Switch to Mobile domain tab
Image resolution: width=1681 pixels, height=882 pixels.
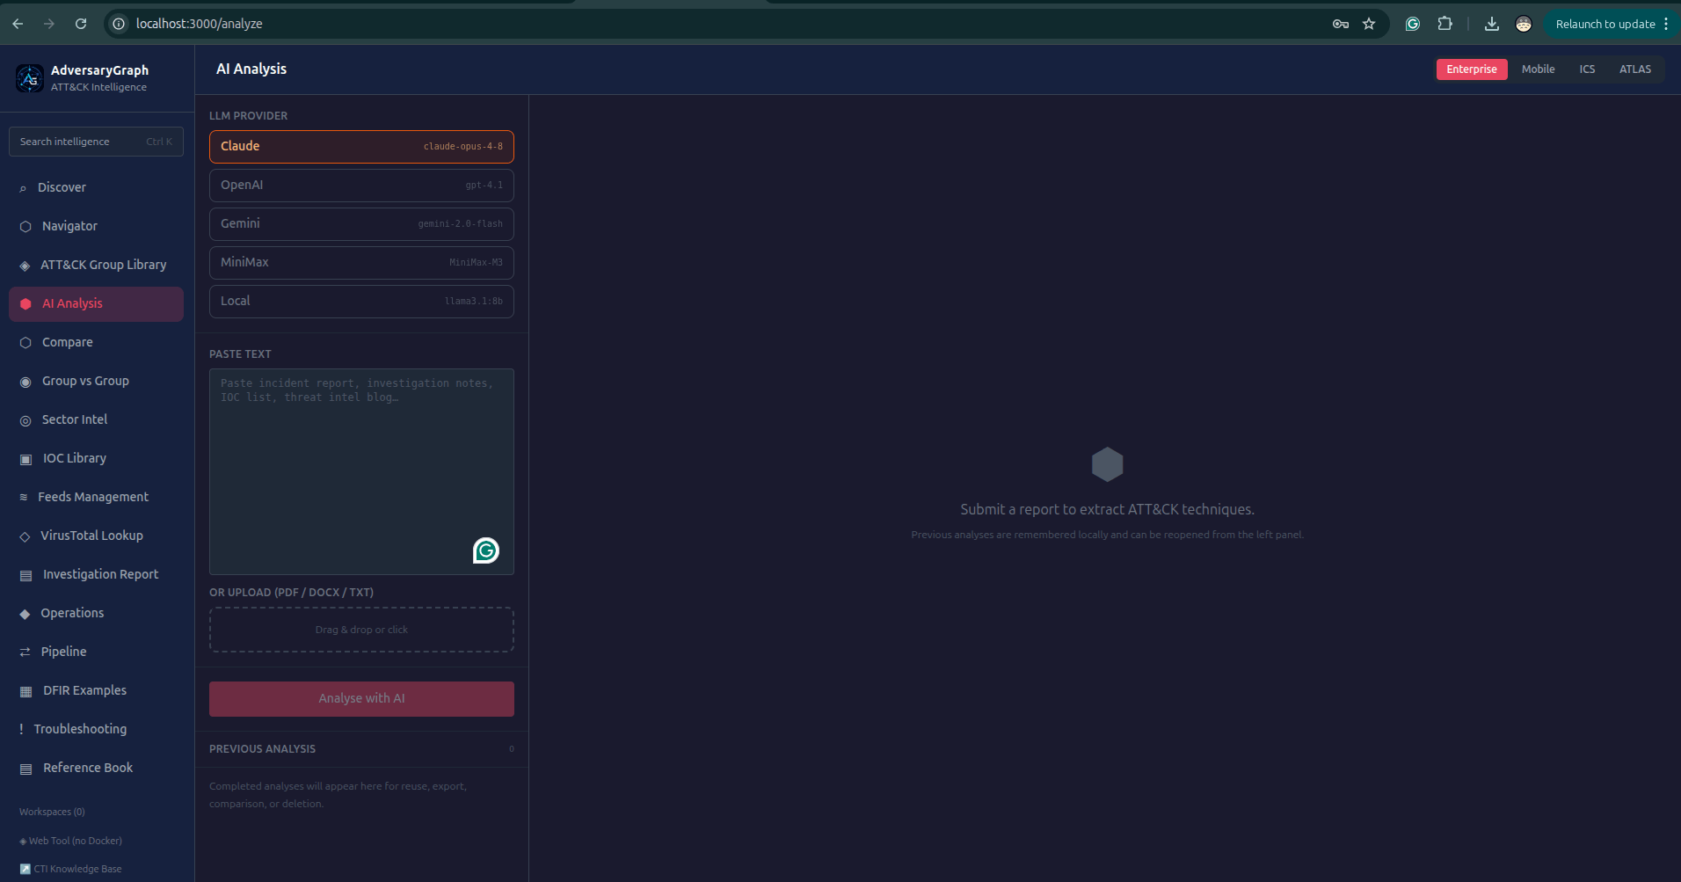(x=1538, y=69)
